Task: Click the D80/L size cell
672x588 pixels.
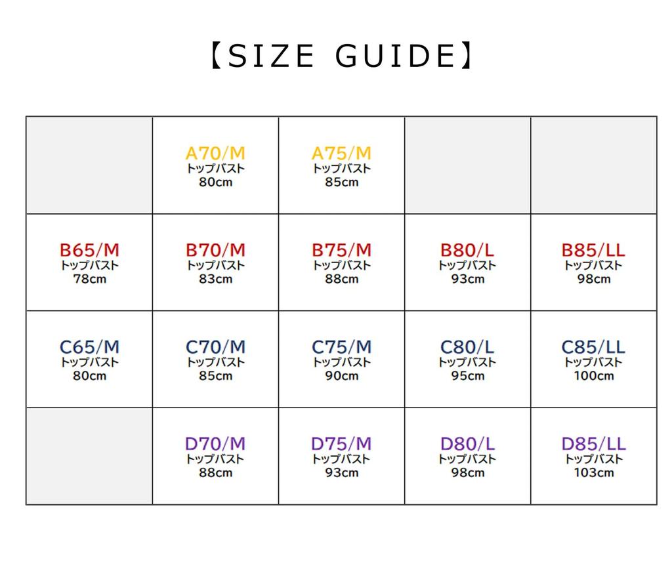Action: click(467, 456)
